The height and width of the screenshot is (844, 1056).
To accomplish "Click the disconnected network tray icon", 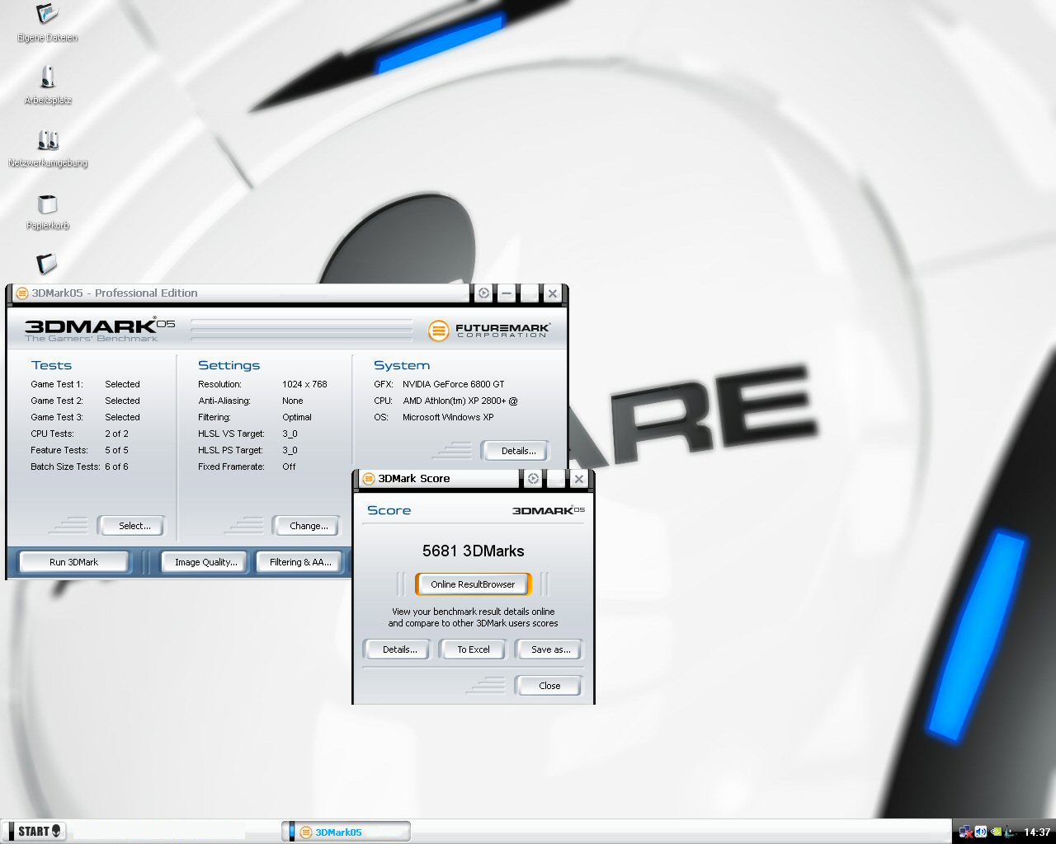I will [x=965, y=832].
